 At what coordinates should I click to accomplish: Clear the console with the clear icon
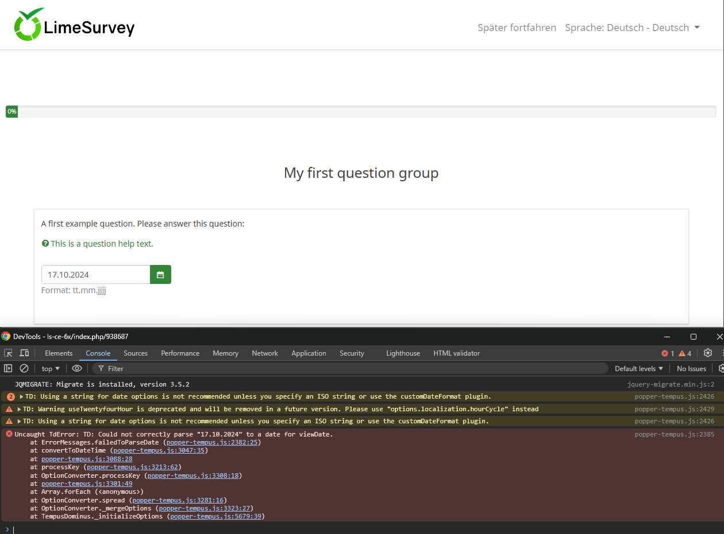coord(24,368)
